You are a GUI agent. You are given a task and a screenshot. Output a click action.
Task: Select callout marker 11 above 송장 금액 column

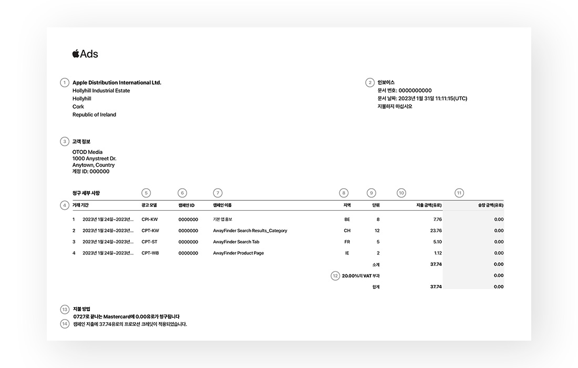point(459,193)
